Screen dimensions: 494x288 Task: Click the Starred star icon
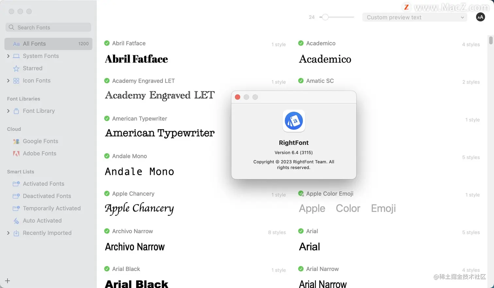coord(16,68)
